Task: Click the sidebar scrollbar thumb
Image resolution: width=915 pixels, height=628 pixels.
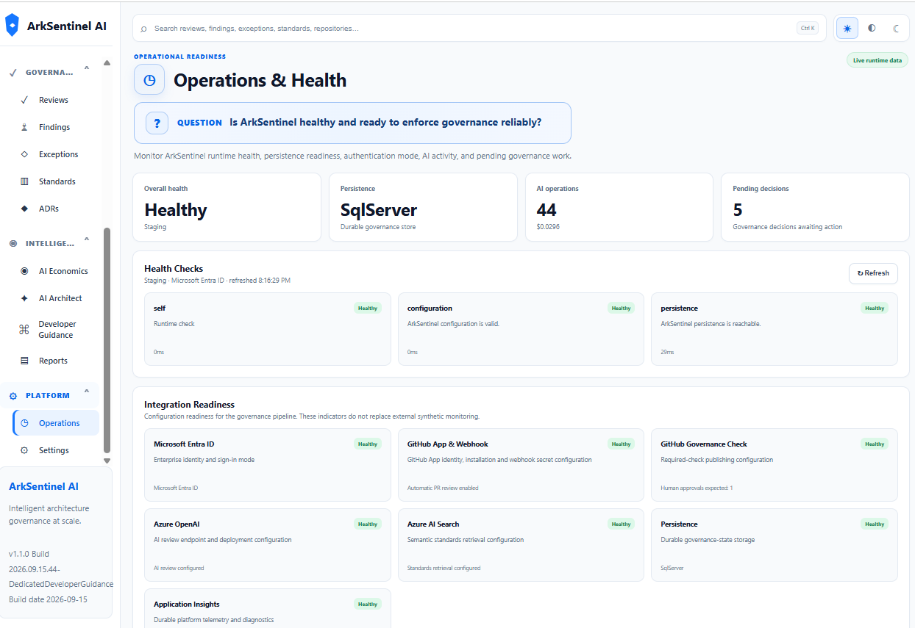Action: [107, 339]
